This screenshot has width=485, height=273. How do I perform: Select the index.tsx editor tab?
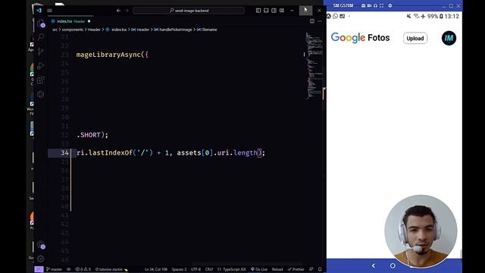71,21
